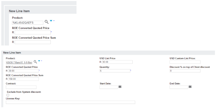The height and width of the screenshot is (108, 216).
Task: Focus the Contract text field
Action: coord(21,87)
